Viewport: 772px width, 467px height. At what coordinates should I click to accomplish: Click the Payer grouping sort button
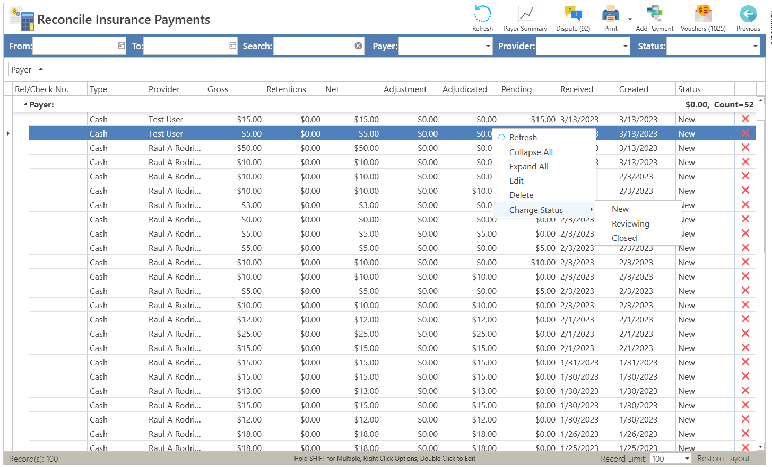click(x=27, y=69)
